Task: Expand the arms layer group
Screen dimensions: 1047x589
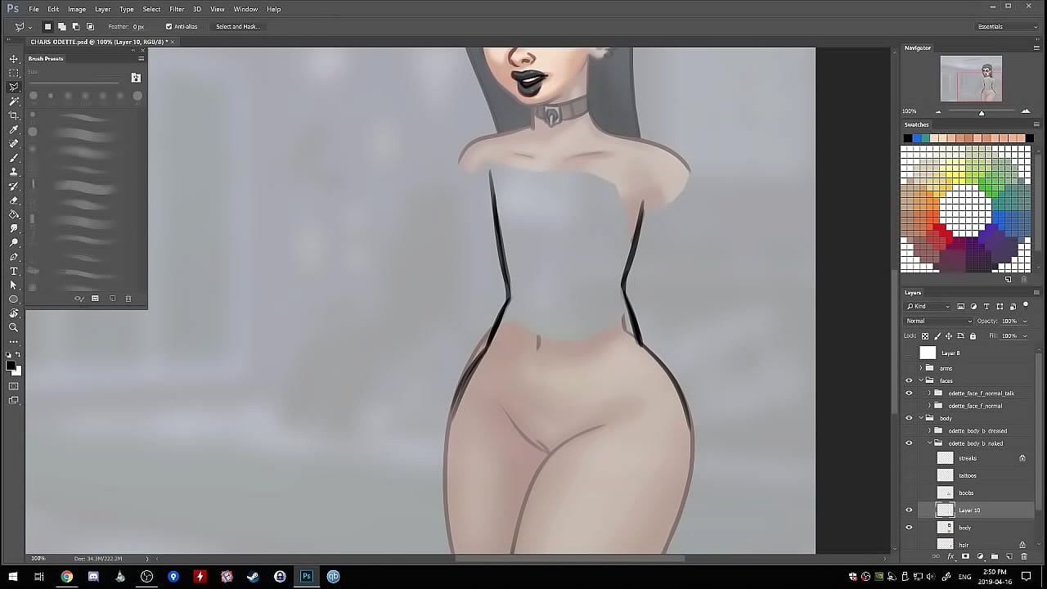Action: point(921,368)
